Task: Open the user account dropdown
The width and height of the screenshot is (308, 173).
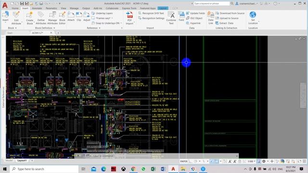Action: (247, 3)
